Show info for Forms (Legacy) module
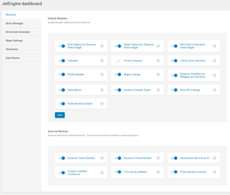The height and width of the screenshot is (195, 230). pos(158,61)
